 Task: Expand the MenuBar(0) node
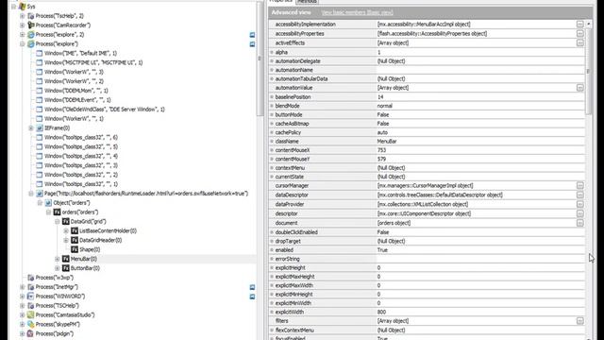coord(58,259)
